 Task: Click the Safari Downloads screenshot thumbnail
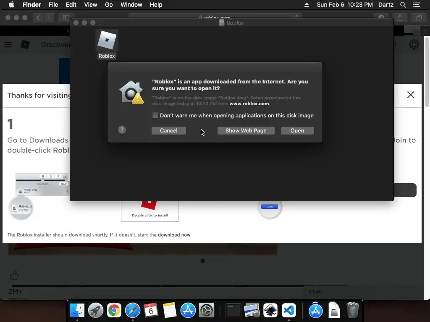(42, 184)
